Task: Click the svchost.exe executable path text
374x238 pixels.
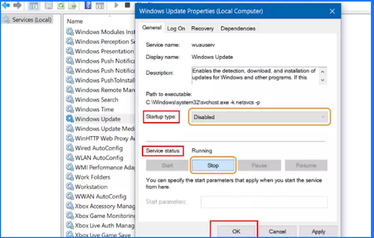Action: [x=203, y=102]
